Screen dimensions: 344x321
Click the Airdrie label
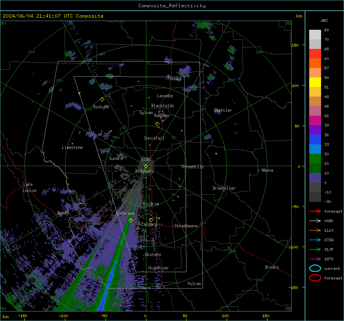tap(151, 204)
